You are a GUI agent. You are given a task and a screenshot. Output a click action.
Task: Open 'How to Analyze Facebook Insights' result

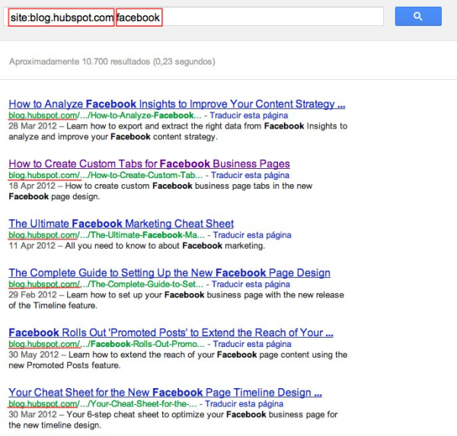[177, 104]
